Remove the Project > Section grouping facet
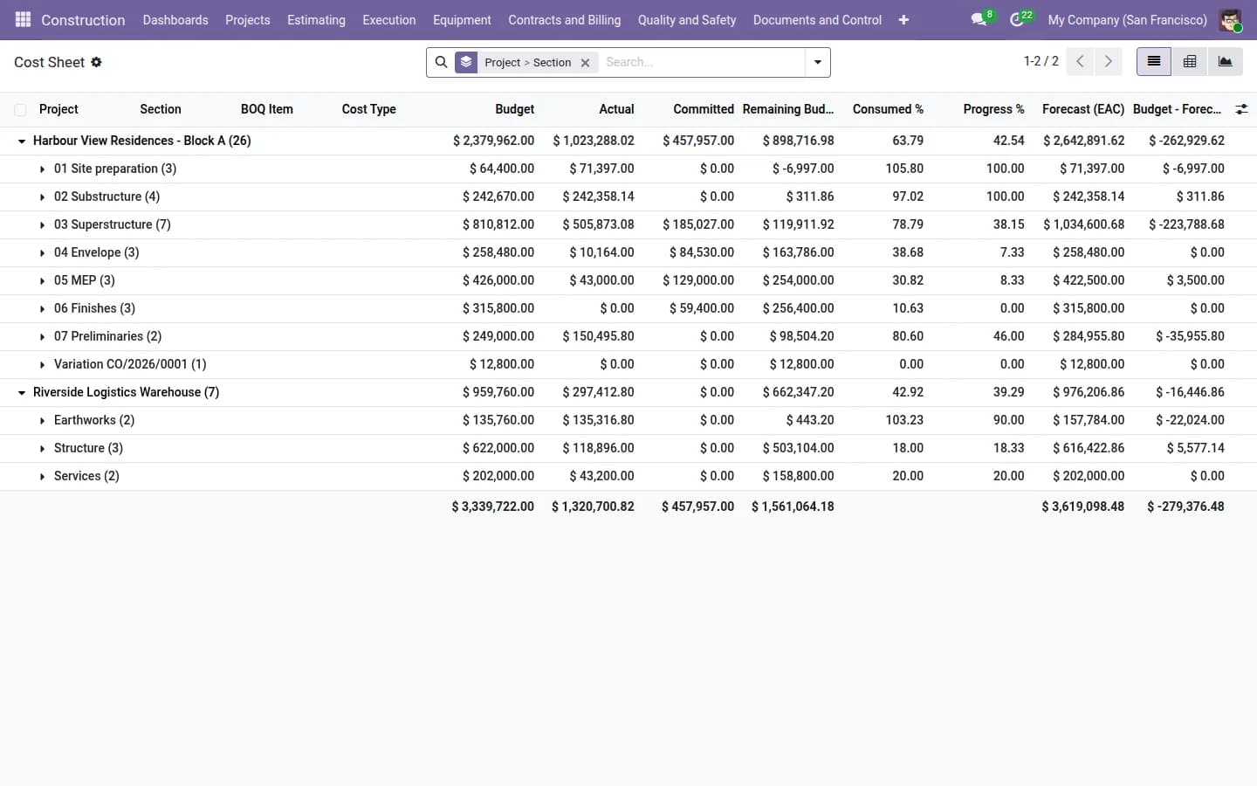1257x786 pixels. (586, 63)
